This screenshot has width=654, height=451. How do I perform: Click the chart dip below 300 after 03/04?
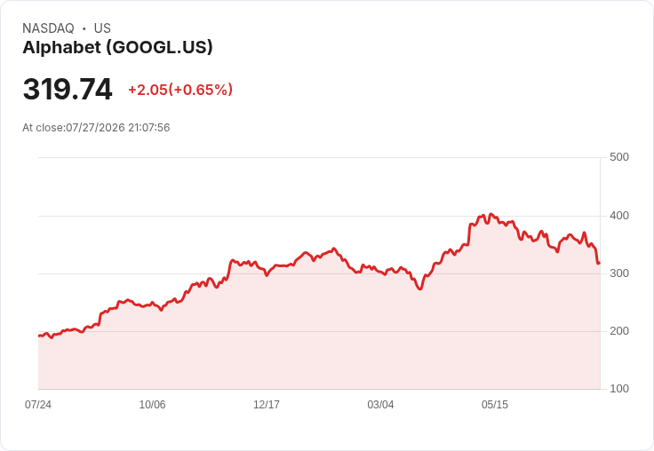pyautogui.click(x=420, y=289)
